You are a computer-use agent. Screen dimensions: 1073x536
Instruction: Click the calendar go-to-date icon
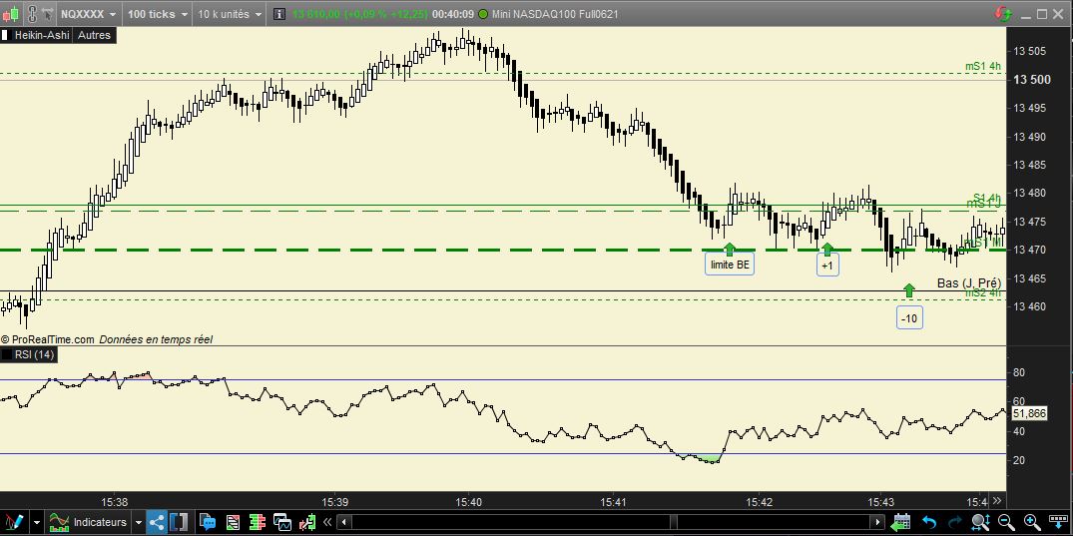click(x=902, y=523)
